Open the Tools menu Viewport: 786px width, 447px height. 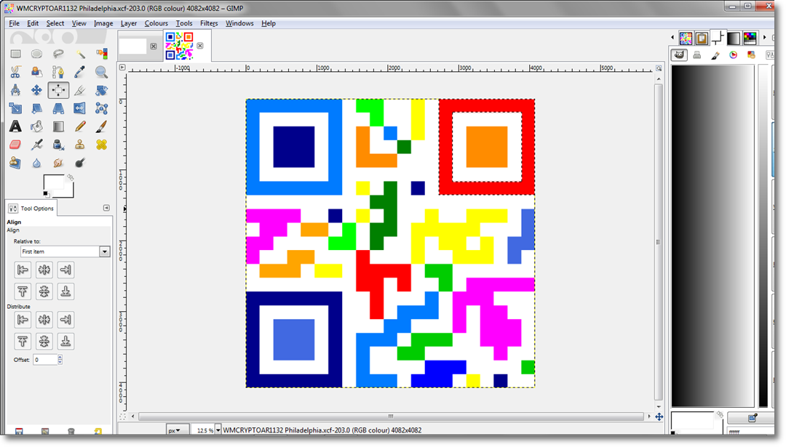tap(184, 23)
